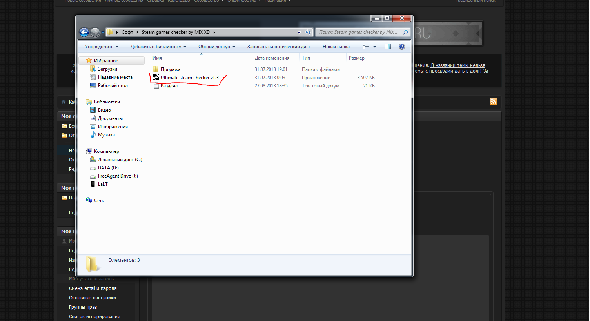Refresh the folder with the address bar refresh icon
Viewport: 590px width, 321px height.
click(308, 32)
